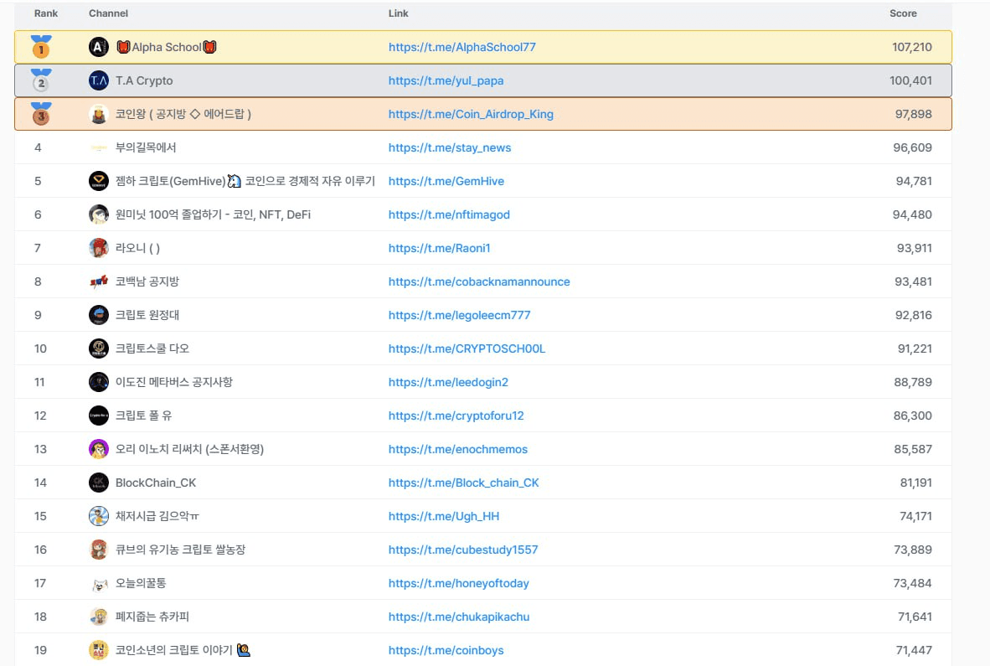Click the T.A Crypto channel avatar
Image resolution: width=990 pixels, height=666 pixels.
tap(99, 80)
